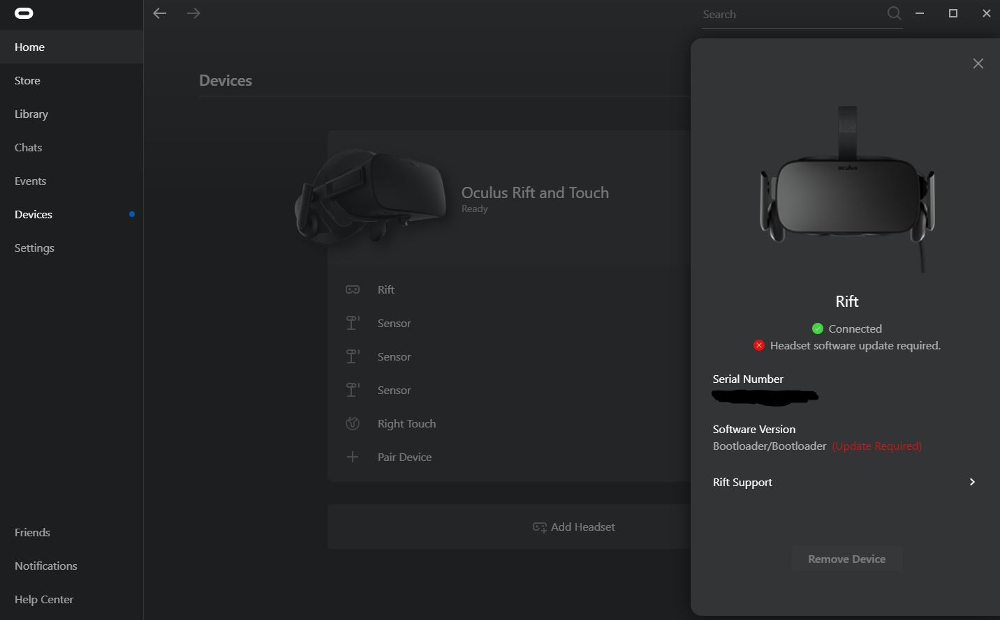Open Friends in sidebar
This screenshot has width=1000, height=620.
click(x=71, y=532)
